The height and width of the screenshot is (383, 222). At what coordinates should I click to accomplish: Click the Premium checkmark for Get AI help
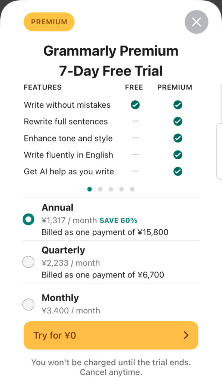pos(178,171)
